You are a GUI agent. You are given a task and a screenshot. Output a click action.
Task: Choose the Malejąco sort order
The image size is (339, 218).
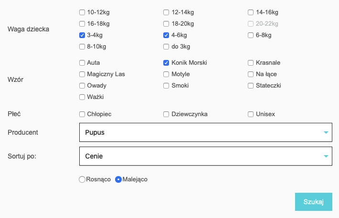(x=118, y=179)
